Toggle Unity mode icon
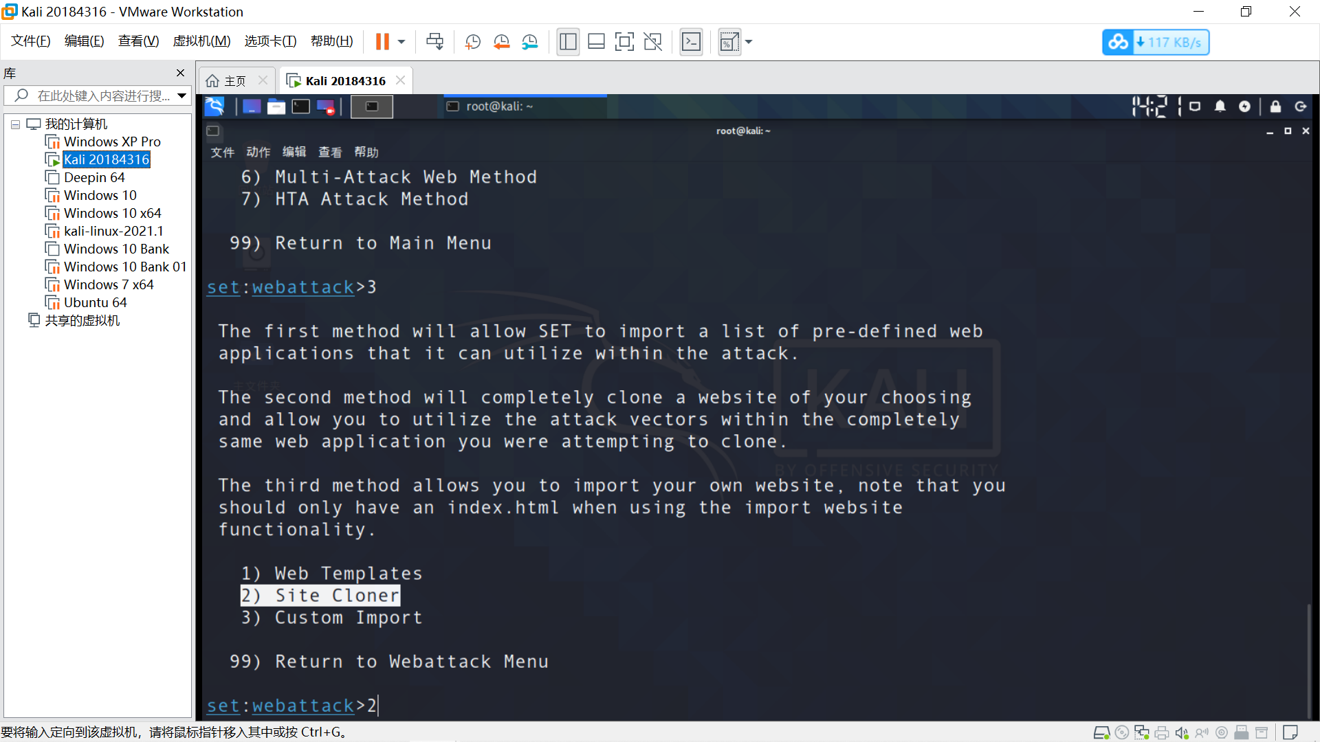Screen dimensions: 1320x742 (x=652, y=42)
